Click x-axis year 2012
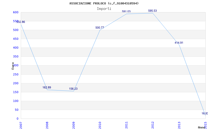 pyautogui.click(x=153, y=125)
